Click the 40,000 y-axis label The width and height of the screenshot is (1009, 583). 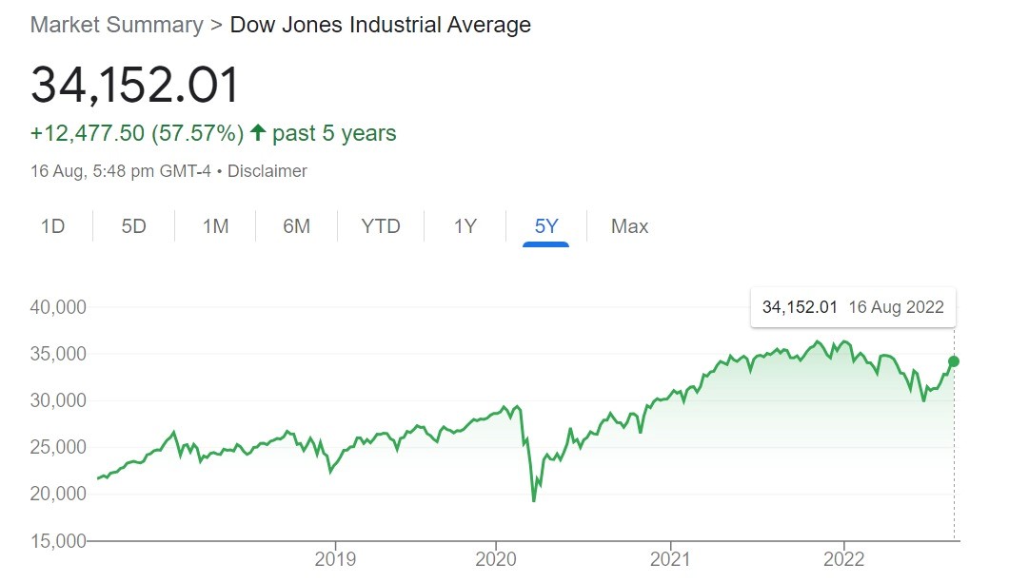pos(58,307)
